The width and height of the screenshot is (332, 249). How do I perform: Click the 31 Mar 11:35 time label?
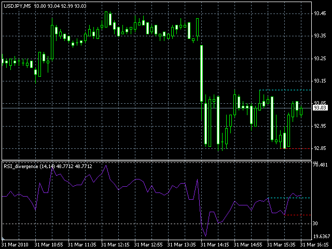tap(82, 245)
